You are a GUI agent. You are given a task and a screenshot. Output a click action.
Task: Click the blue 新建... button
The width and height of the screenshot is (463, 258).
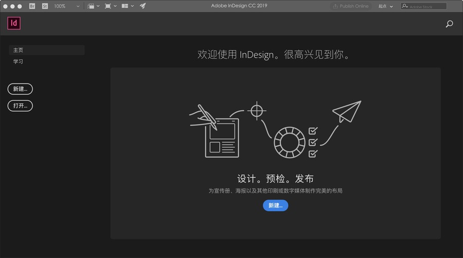[276, 205]
